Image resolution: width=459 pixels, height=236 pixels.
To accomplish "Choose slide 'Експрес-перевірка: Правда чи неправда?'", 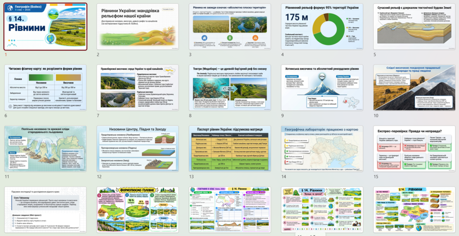I will click(414, 149).
